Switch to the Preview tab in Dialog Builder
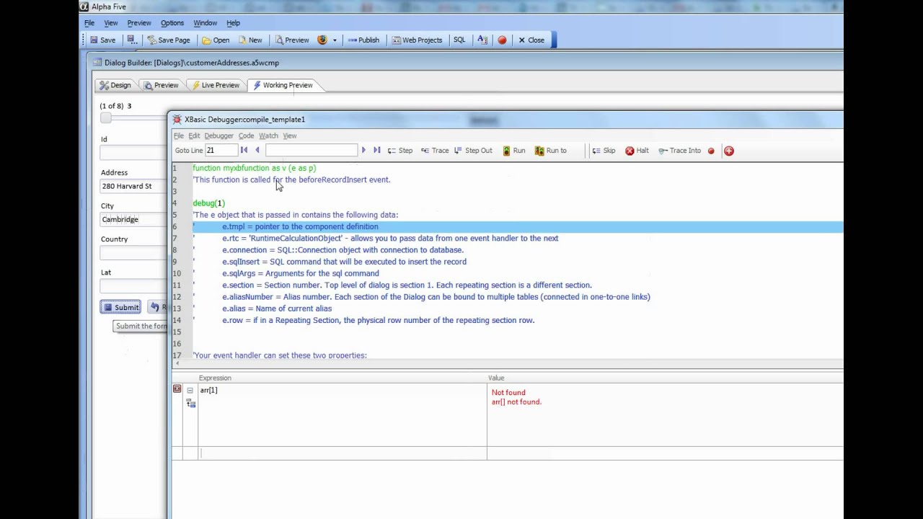 pos(161,85)
